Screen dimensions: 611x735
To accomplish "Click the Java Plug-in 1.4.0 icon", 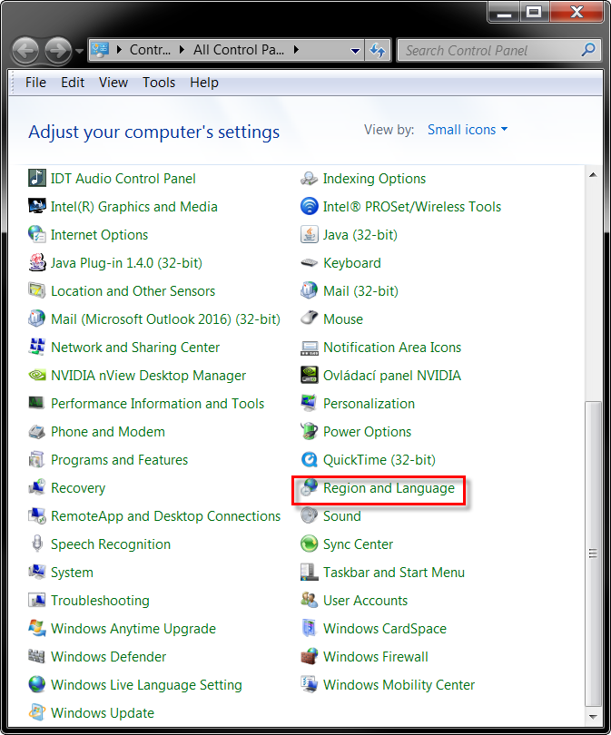I will 37,263.
